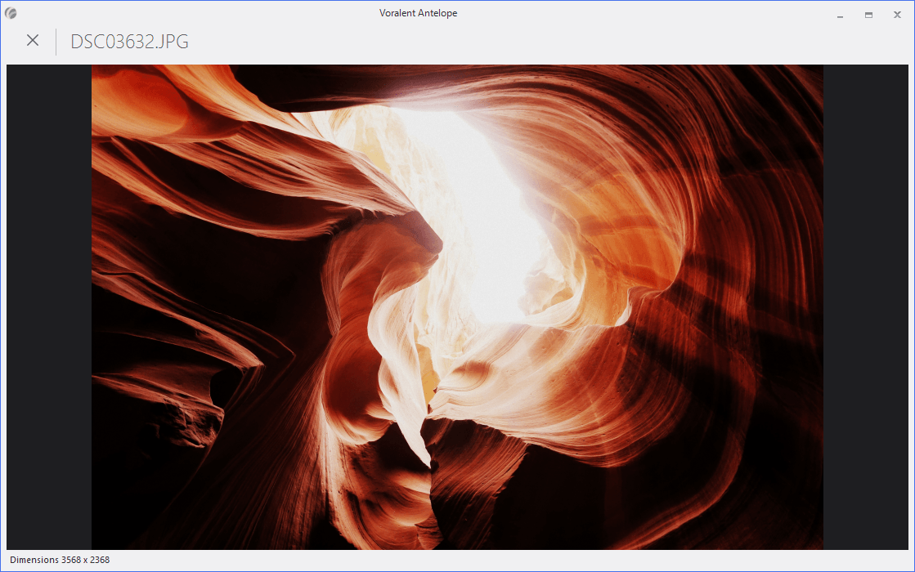Viewport: 915px width, 572px height.
Task: Close the image preview with the X icon
Action: pos(33,40)
